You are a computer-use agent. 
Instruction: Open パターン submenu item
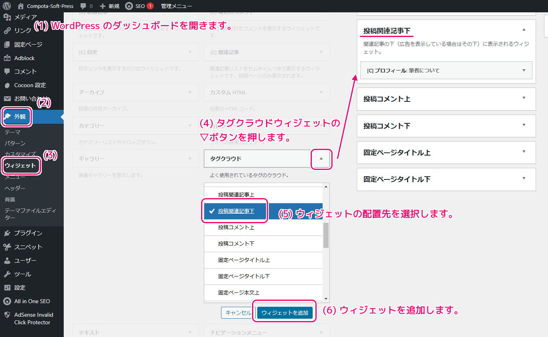15,143
